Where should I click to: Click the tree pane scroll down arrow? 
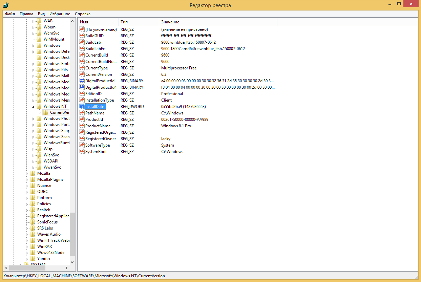[72, 262]
